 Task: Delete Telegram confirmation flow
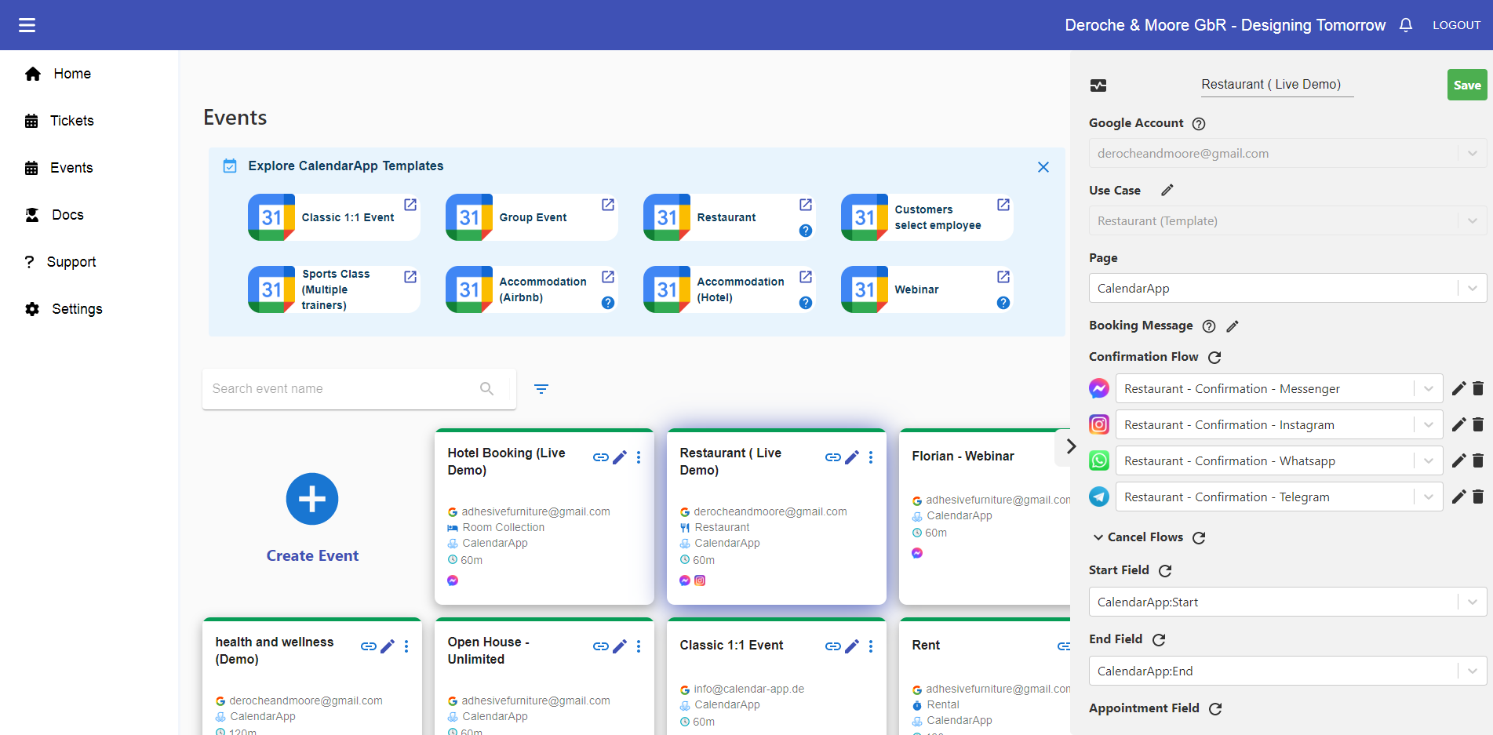click(1478, 497)
